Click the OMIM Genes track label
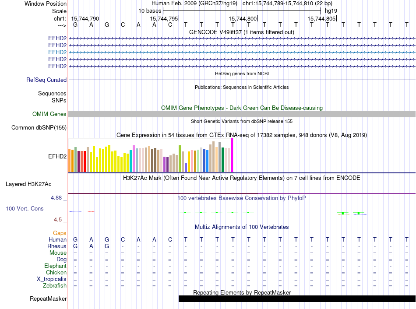 [x=49, y=114]
